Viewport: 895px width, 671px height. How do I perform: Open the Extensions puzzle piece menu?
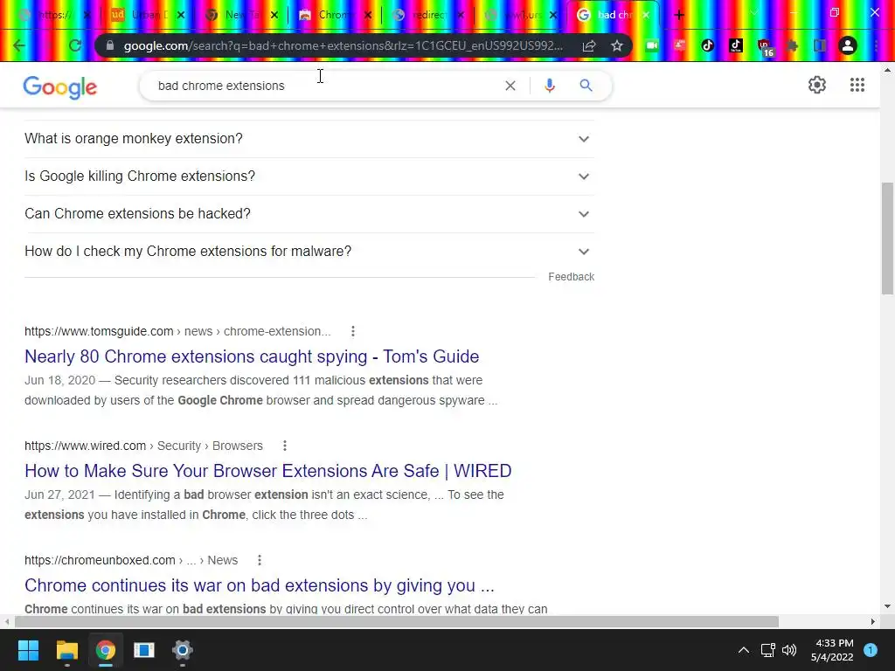[x=792, y=45]
